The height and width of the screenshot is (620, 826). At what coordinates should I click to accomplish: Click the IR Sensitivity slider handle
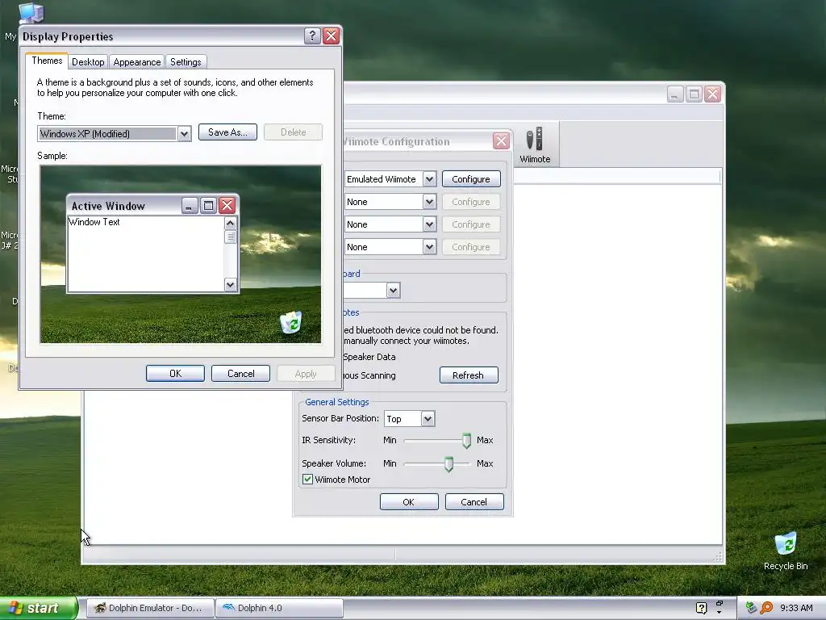(x=466, y=440)
